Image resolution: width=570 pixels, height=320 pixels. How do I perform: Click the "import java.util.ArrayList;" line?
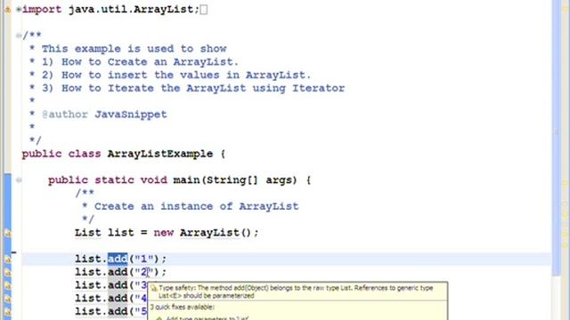(110, 10)
